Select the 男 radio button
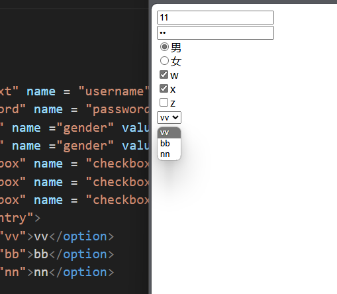Image resolution: width=337 pixels, height=294 pixels. 164,47
